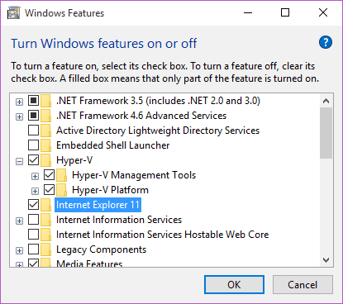The height and width of the screenshot is (304, 343).
Task: Select 'Hyper-V Management Tools' text
Action: pos(134,175)
